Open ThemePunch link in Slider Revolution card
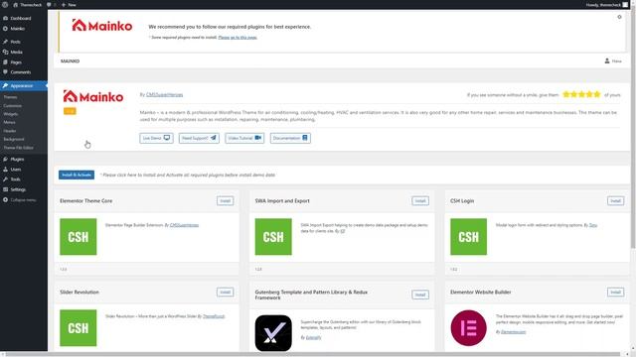Viewport: 636px width, 357px height. tap(214, 316)
